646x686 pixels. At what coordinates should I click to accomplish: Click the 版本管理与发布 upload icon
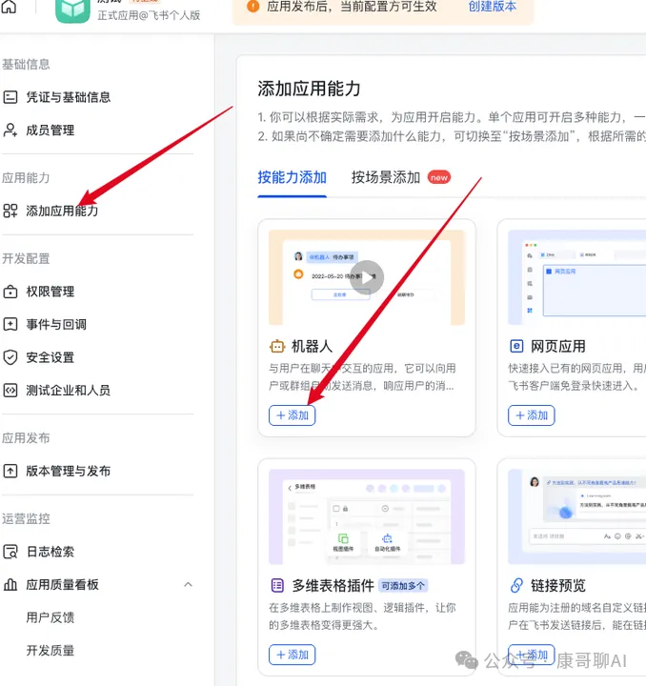[10, 471]
